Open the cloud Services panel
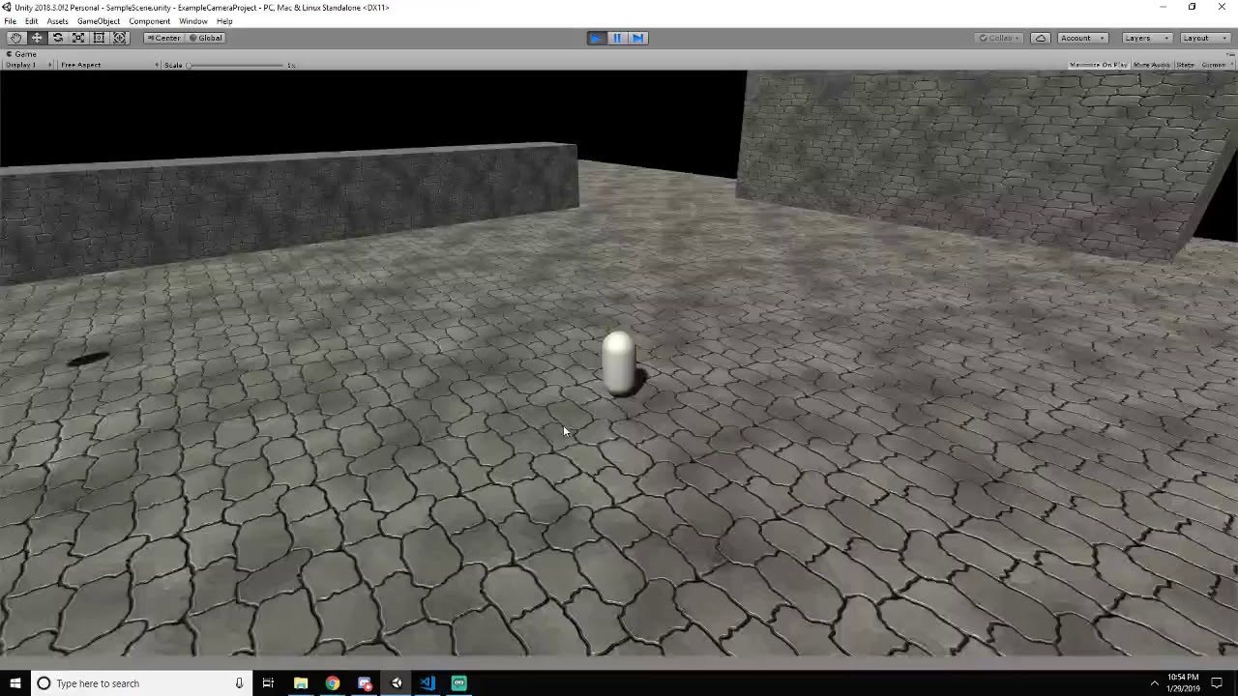1238x696 pixels. click(x=1041, y=38)
